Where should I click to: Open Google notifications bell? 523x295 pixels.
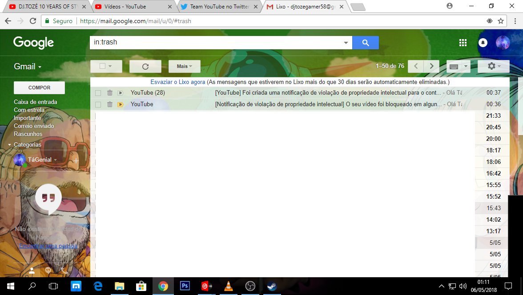tap(483, 43)
